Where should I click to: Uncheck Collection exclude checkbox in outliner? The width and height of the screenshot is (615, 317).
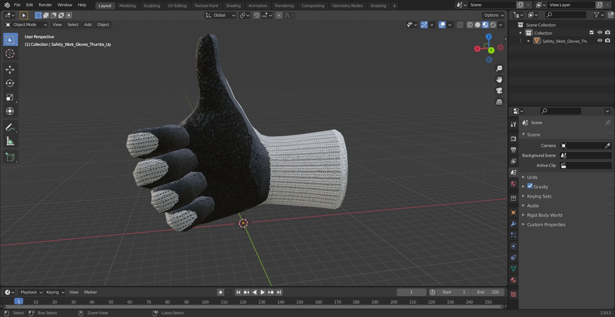click(592, 33)
